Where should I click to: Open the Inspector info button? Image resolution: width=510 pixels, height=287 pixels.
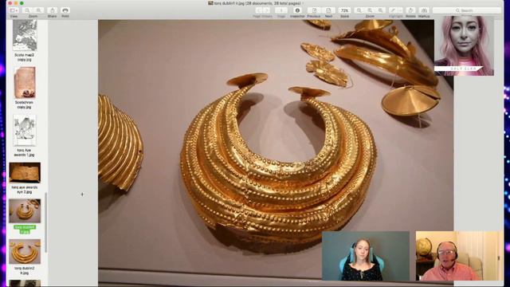pyautogui.click(x=297, y=10)
